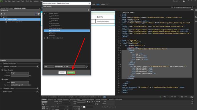Collapse the Repeat repeat1 node in dialog

pos(45,13)
